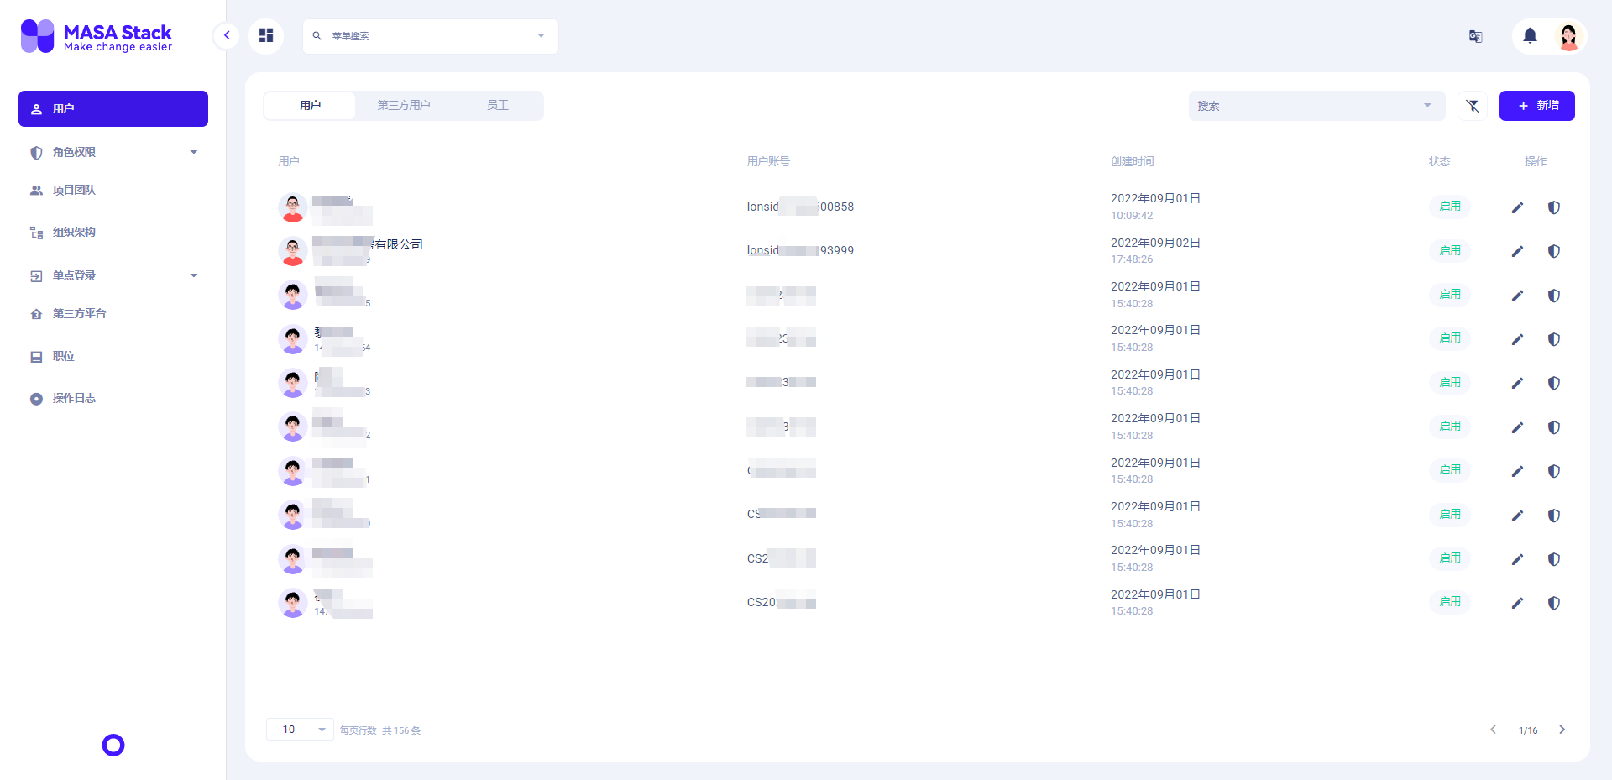The image size is (1612, 780).
Task: Click first row user avatar
Action: [293, 207]
